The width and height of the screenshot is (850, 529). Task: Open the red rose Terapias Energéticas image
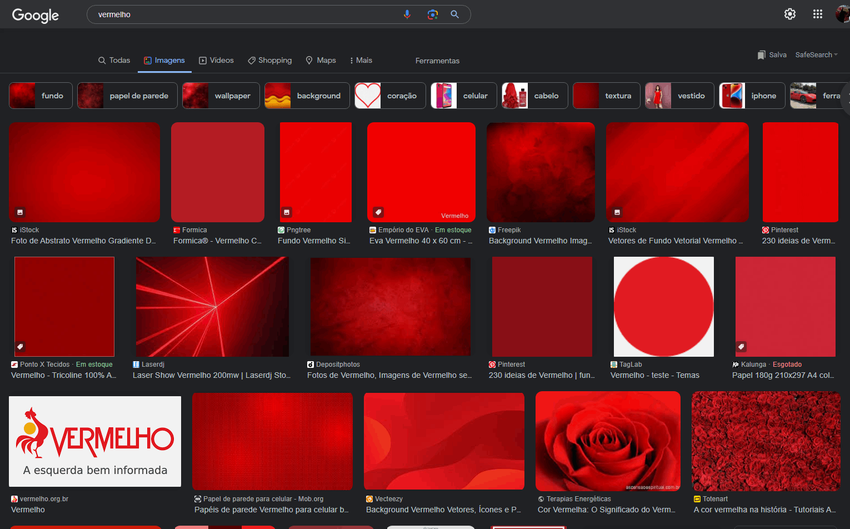click(608, 441)
